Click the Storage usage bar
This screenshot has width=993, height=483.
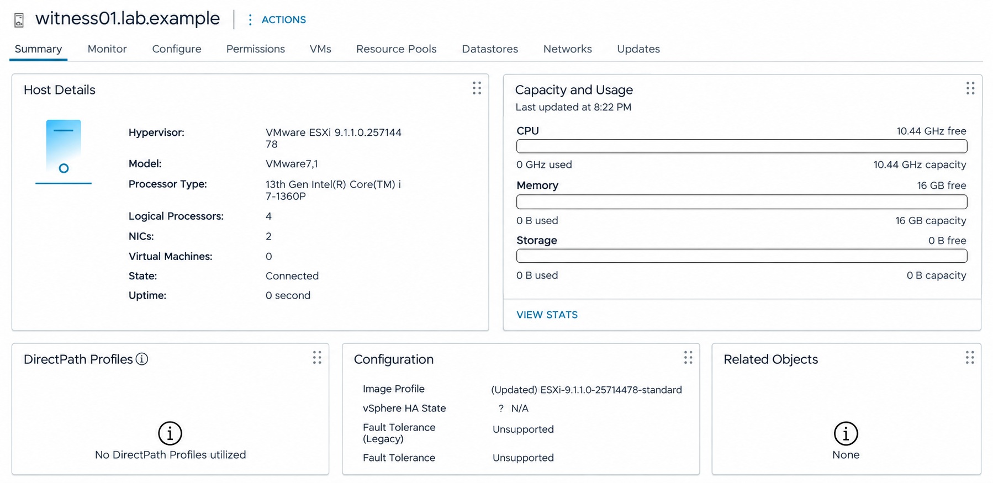click(x=742, y=256)
